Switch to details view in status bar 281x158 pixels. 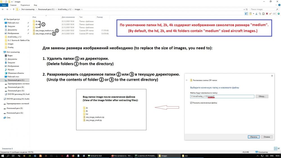pos(276,148)
